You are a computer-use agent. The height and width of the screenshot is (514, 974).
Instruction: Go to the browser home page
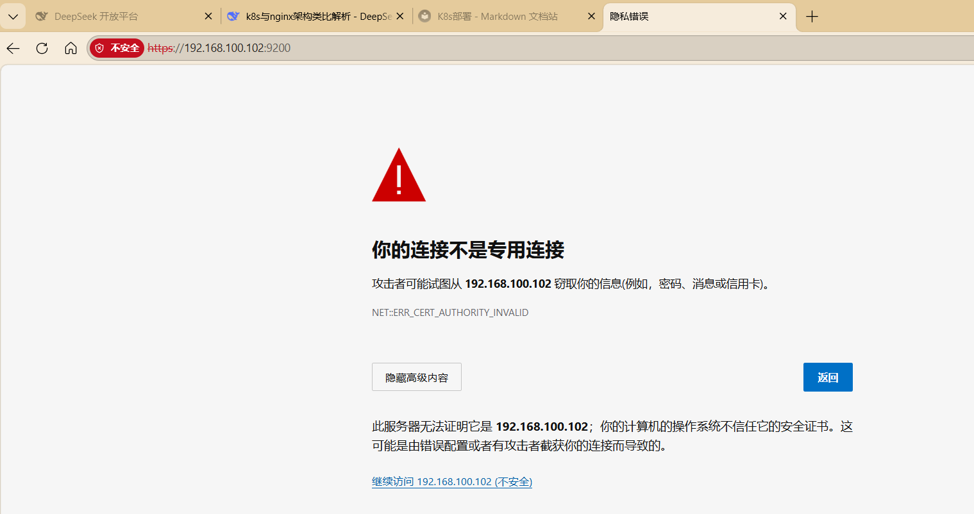[x=71, y=48]
